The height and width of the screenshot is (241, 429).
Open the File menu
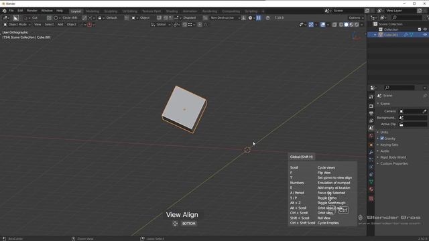pos(11,11)
